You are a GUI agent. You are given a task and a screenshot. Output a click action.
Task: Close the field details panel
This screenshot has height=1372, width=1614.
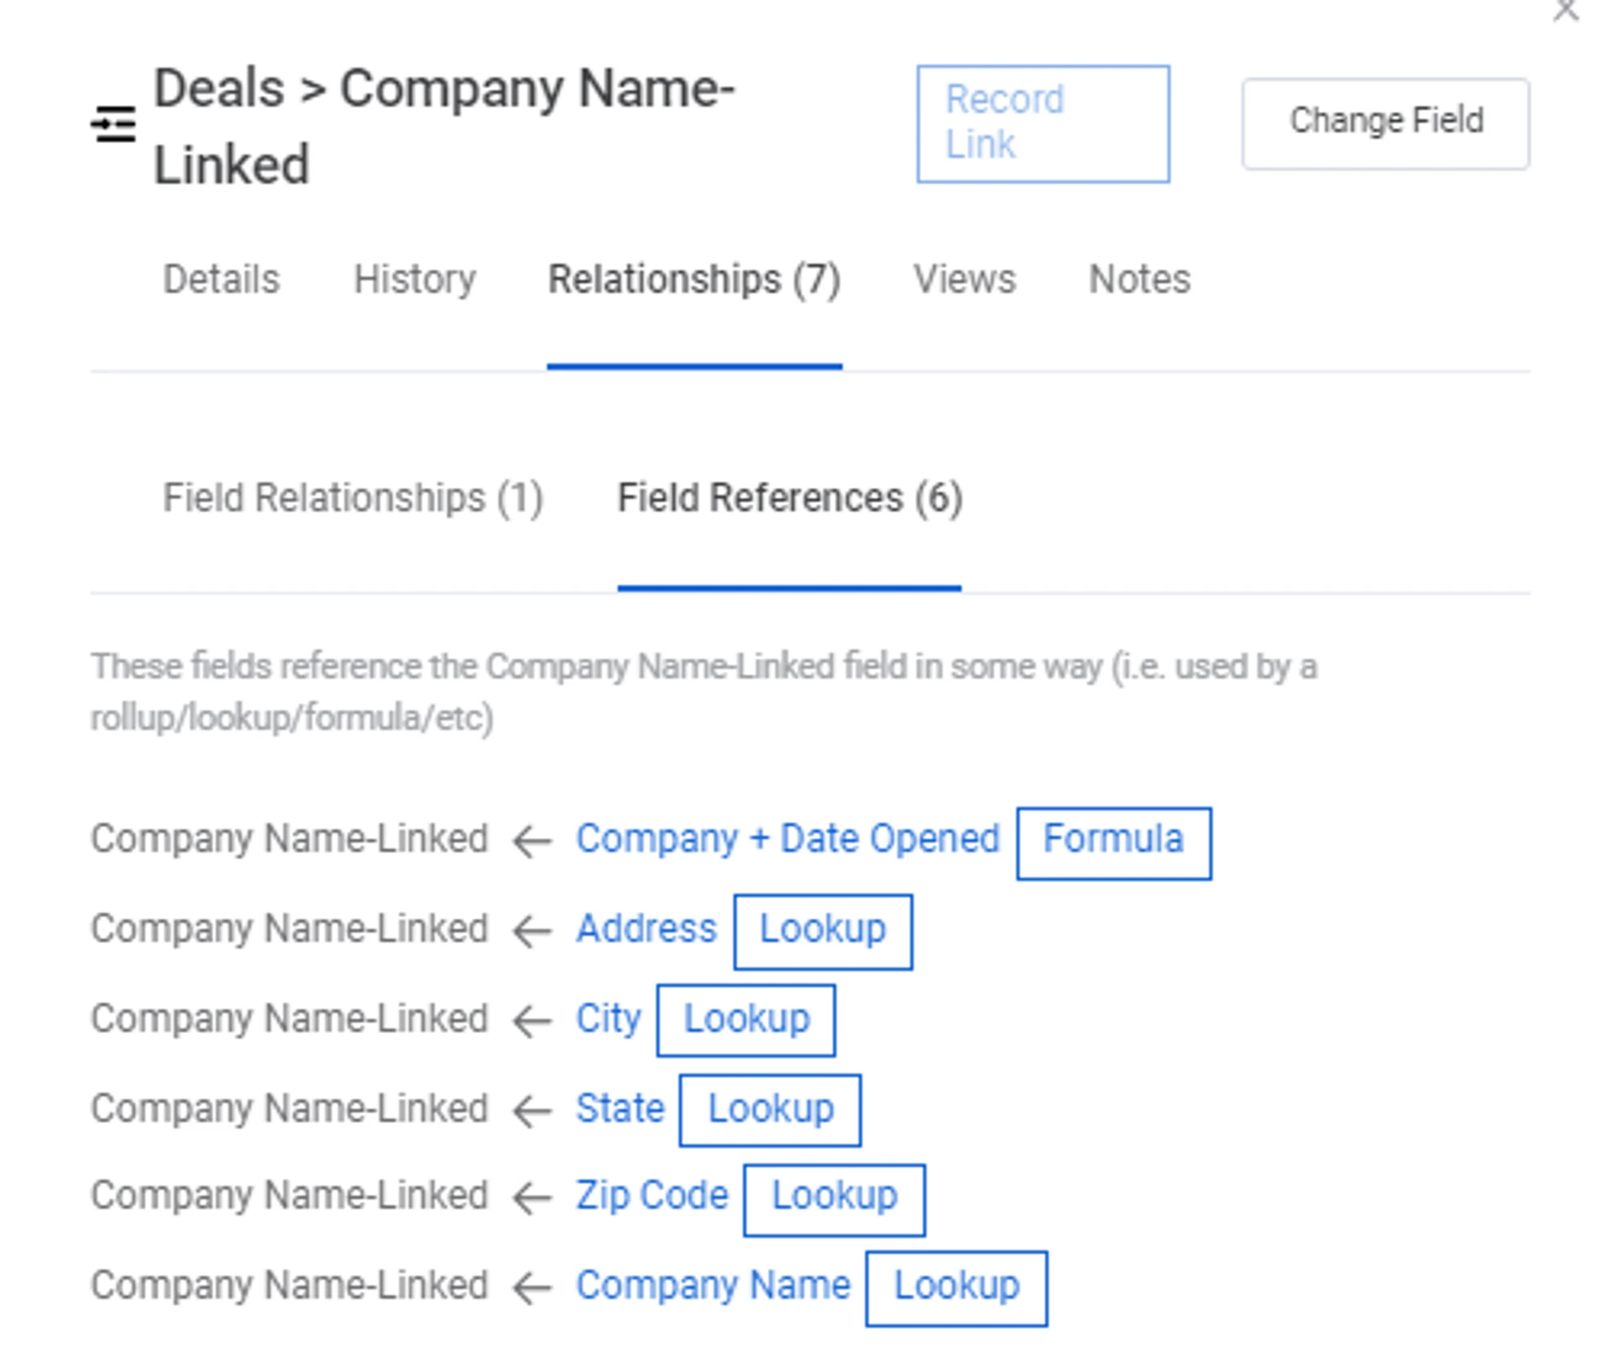point(1565,11)
